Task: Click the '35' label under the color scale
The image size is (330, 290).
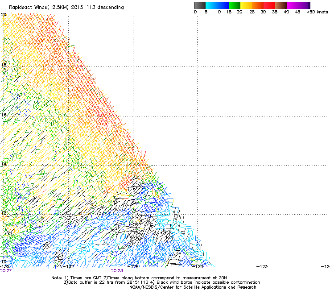Action: click(x=275, y=12)
